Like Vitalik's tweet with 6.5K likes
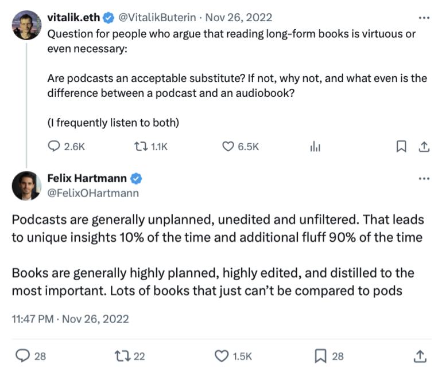The width and height of the screenshot is (442, 369). (228, 147)
